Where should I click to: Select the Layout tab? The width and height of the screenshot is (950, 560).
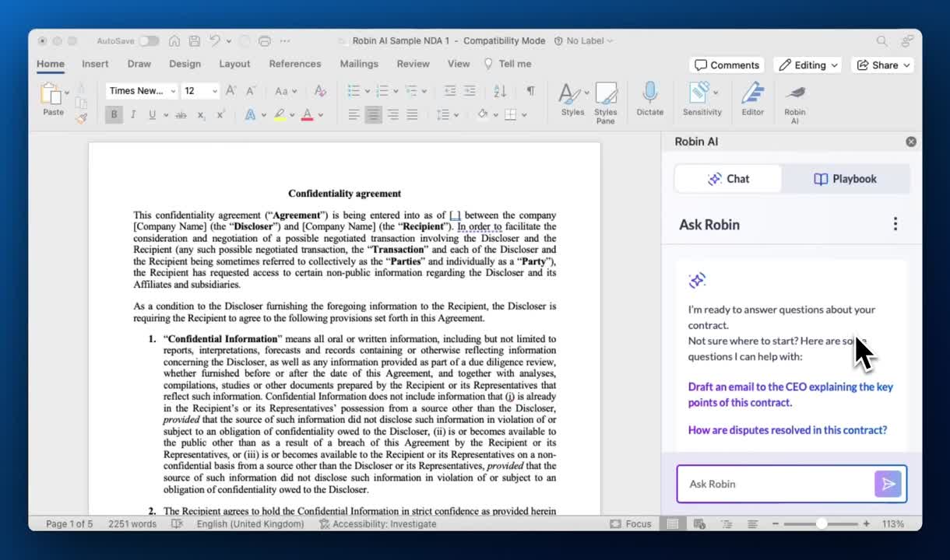tap(234, 64)
